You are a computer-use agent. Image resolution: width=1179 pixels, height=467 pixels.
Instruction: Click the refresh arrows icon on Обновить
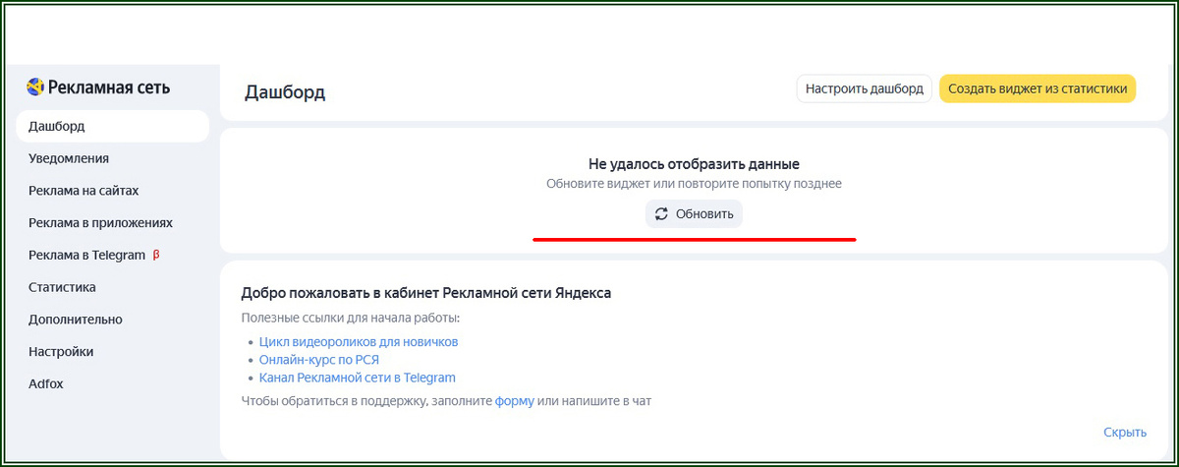pos(661,214)
